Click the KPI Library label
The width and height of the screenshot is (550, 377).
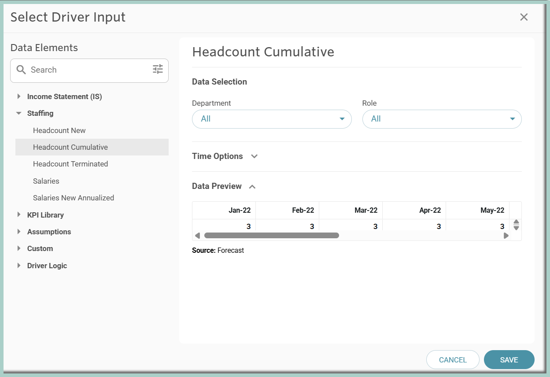tap(45, 215)
